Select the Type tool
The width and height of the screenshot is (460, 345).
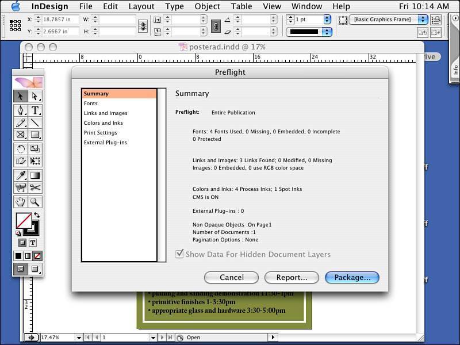[x=35, y=110]
